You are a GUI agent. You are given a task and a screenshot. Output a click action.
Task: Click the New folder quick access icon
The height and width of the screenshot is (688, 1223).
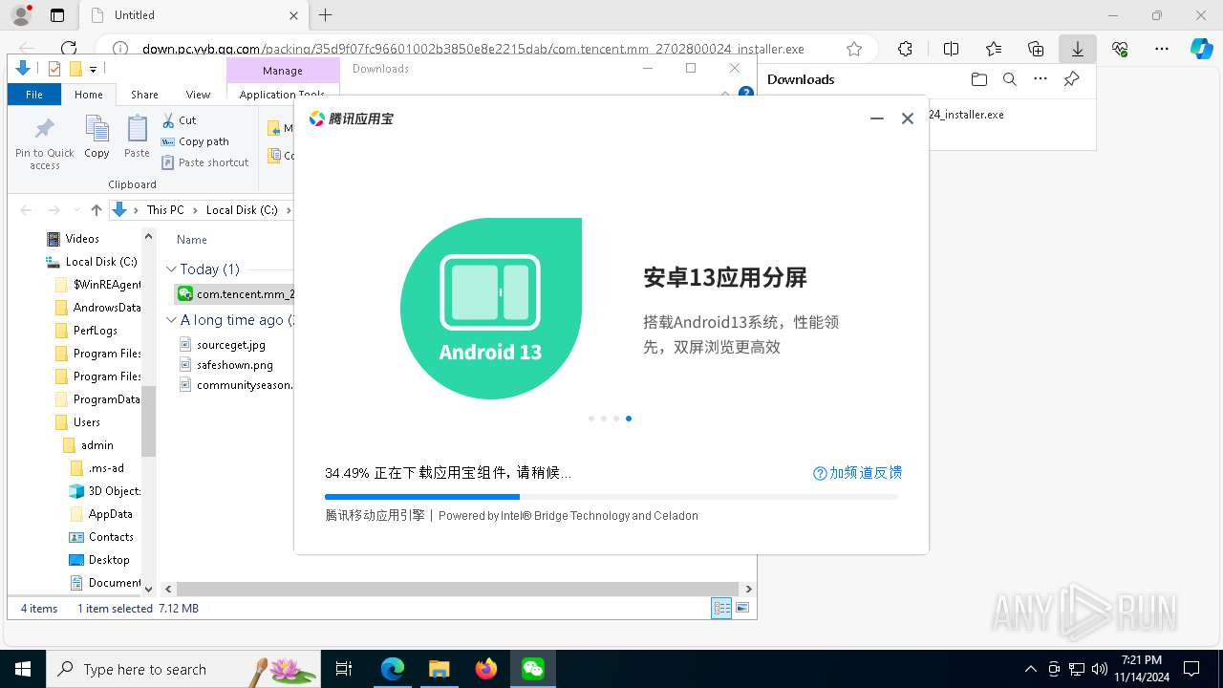[x=75, y=69]
